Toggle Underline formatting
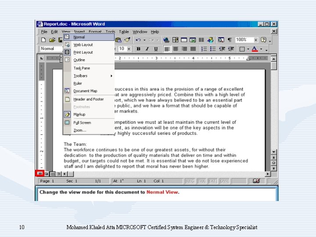Image resolution: width=316 pixels, height=237 pixels. coord(156,49)
